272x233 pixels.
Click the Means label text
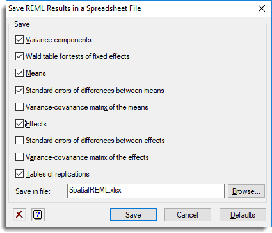tap(36, 73)
